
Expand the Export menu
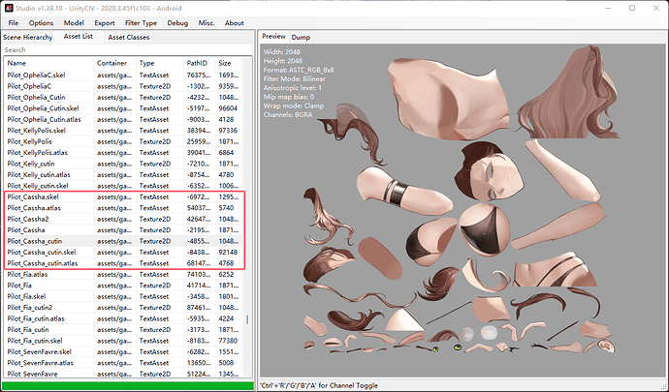[x=105, y=22]
